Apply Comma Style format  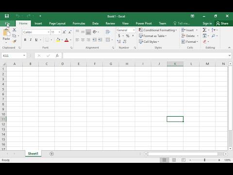pyautogui.click(x=133, y=35)
